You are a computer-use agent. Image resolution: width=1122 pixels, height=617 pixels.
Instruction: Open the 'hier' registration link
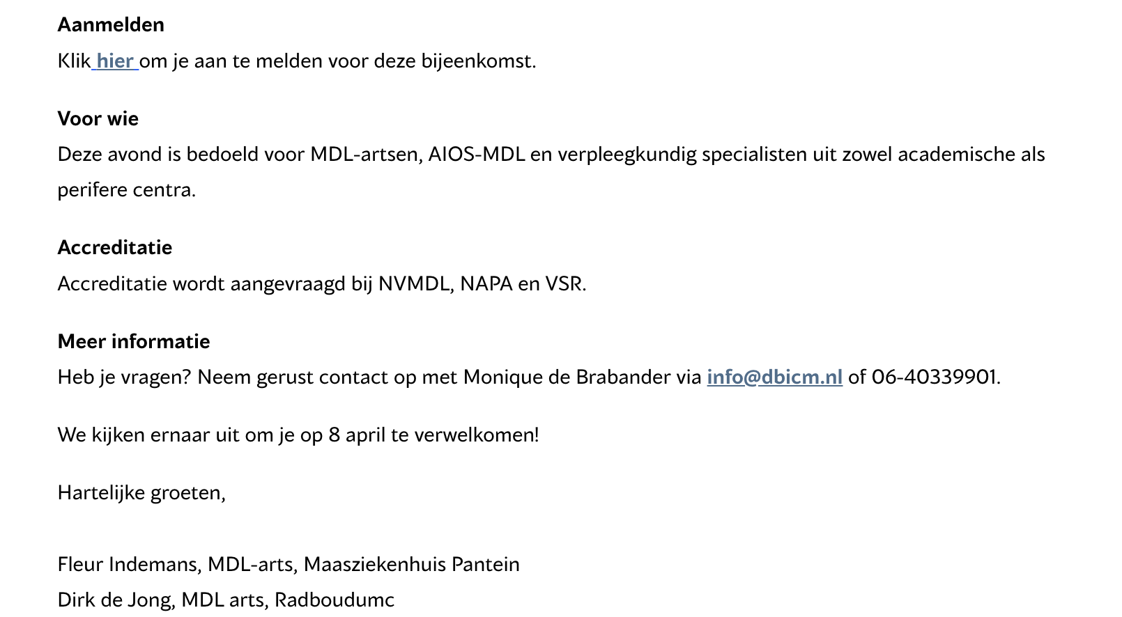(115, 61)
